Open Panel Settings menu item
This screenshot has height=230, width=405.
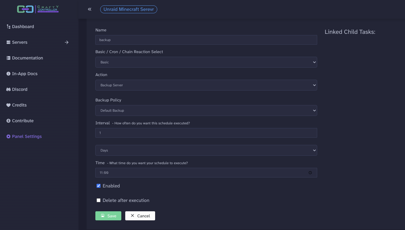[x=27, y=136]
